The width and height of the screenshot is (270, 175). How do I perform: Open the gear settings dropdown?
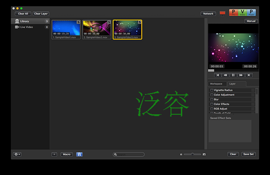(x=17, y=154)
